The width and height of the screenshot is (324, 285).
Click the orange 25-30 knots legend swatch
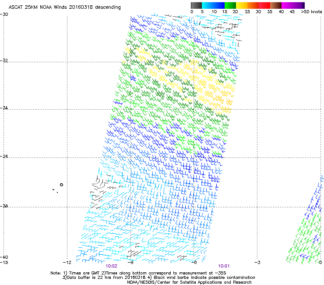click(253, 5)
